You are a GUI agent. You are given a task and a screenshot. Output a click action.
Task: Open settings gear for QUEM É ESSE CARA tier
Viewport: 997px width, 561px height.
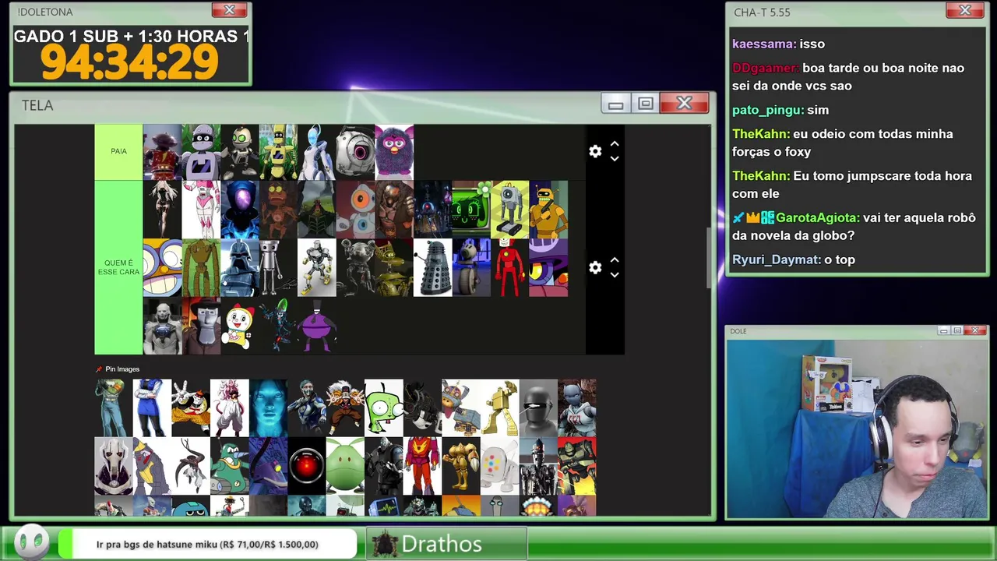coord(595,267)
